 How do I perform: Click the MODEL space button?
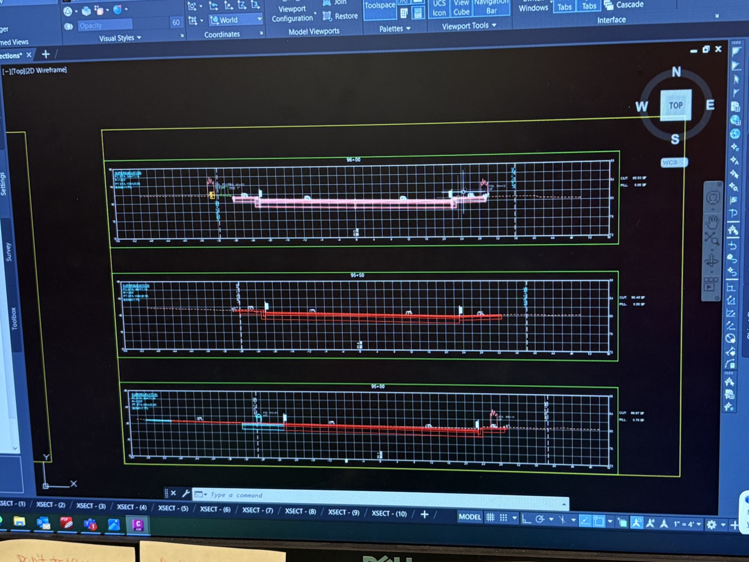pos(469,517)
